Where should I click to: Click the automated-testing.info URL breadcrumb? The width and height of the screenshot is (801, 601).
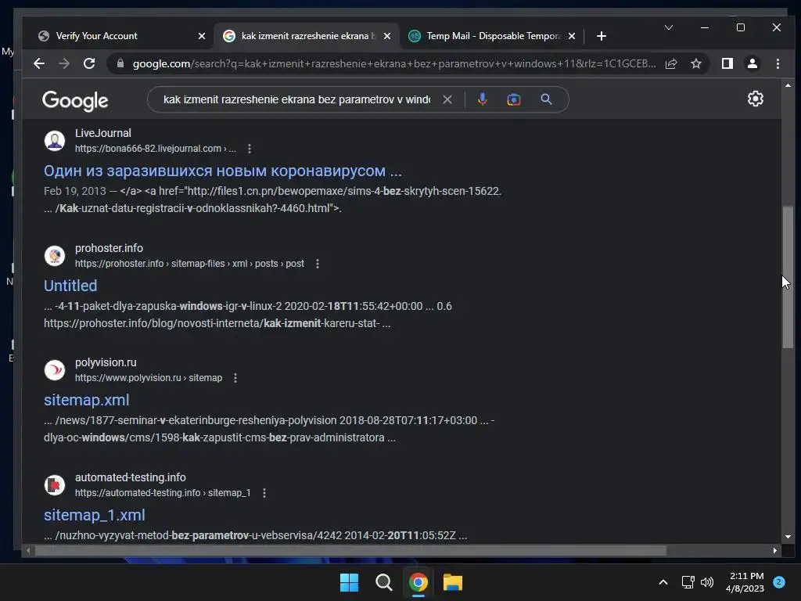163,493
